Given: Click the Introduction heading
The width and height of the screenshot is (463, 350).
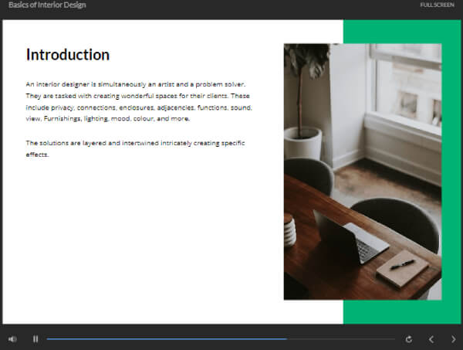Looking at the screenshot, I should tap(68, 55).
